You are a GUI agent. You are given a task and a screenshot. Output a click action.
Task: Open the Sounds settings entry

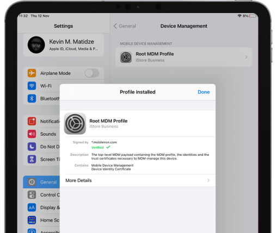44,134
